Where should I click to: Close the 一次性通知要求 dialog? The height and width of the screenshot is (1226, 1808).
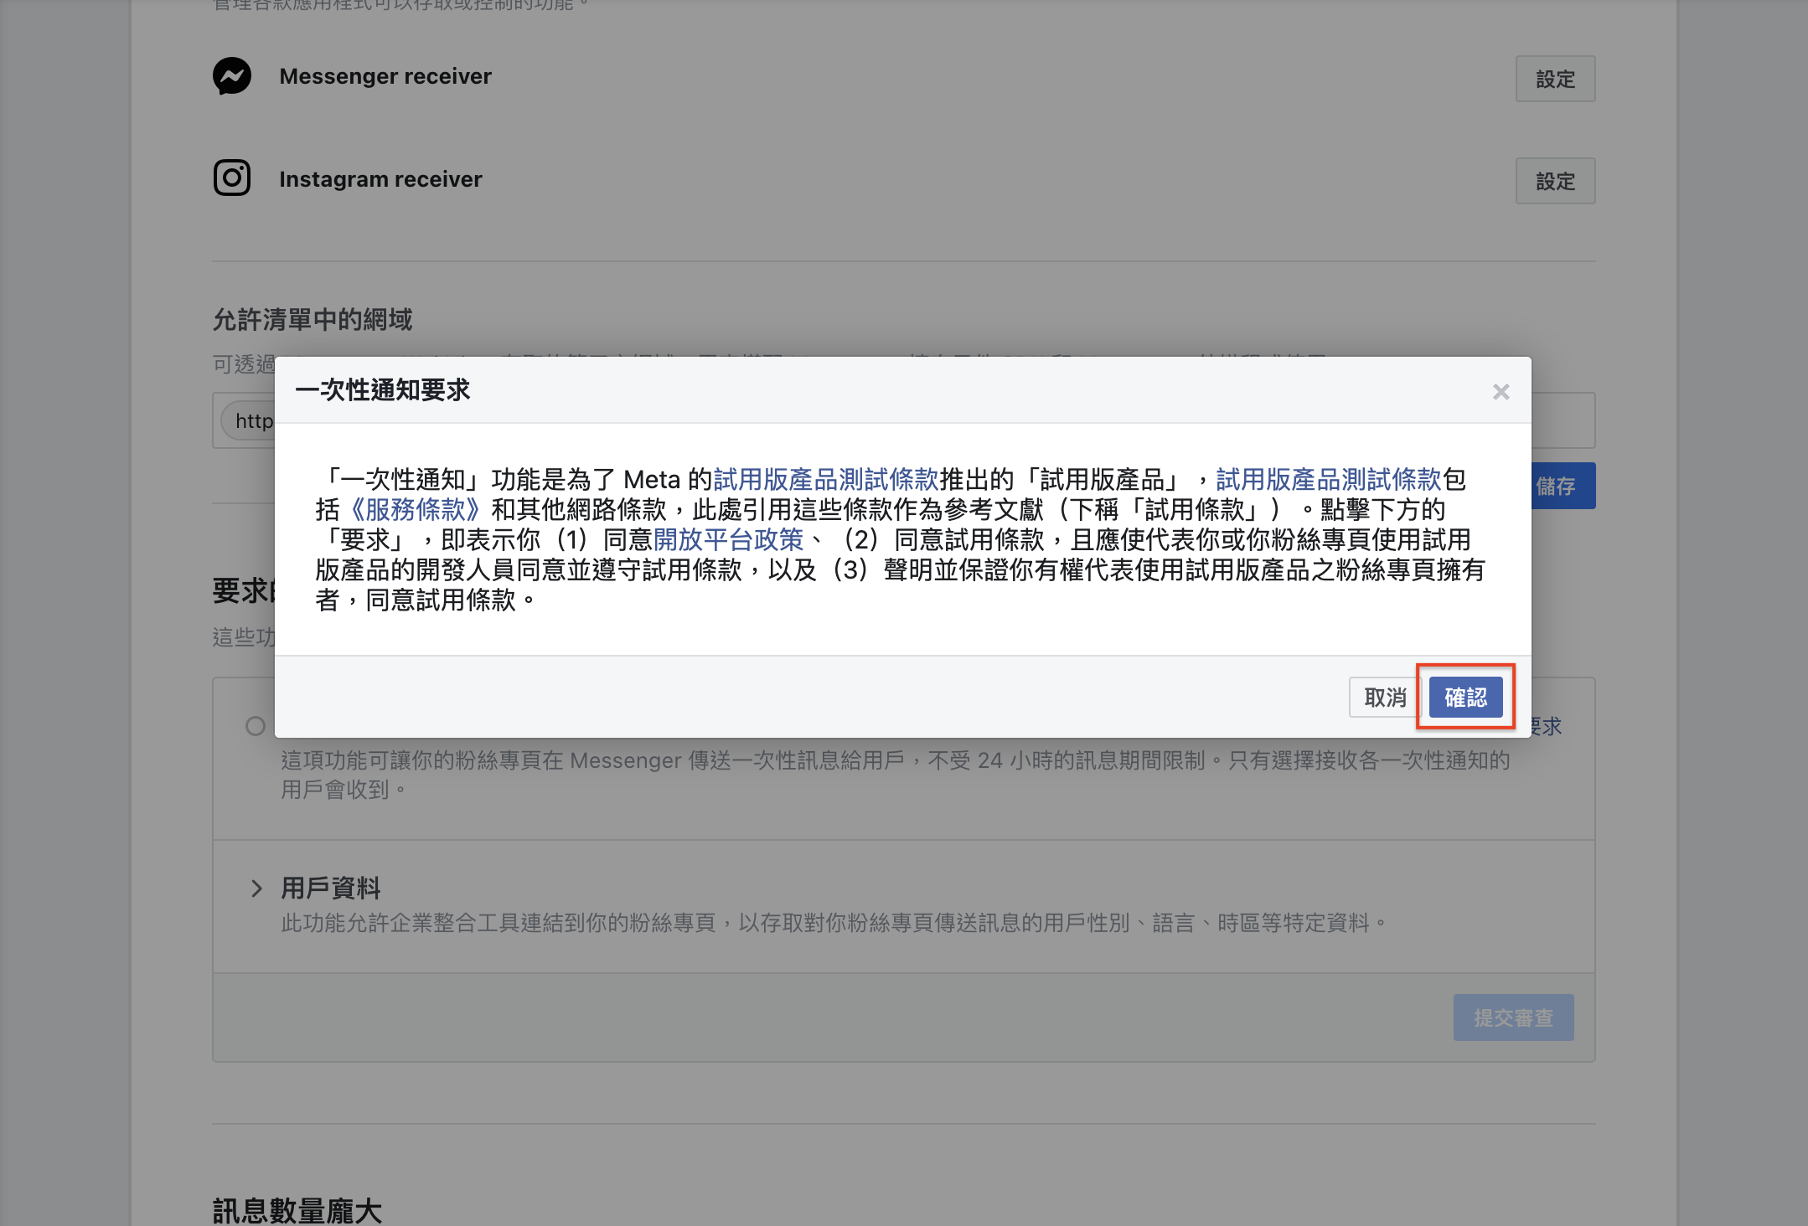click(1501, 391)
